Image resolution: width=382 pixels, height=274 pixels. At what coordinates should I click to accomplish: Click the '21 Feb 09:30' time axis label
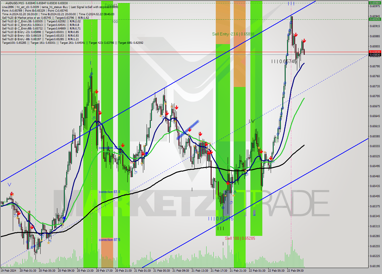point(181,271)
